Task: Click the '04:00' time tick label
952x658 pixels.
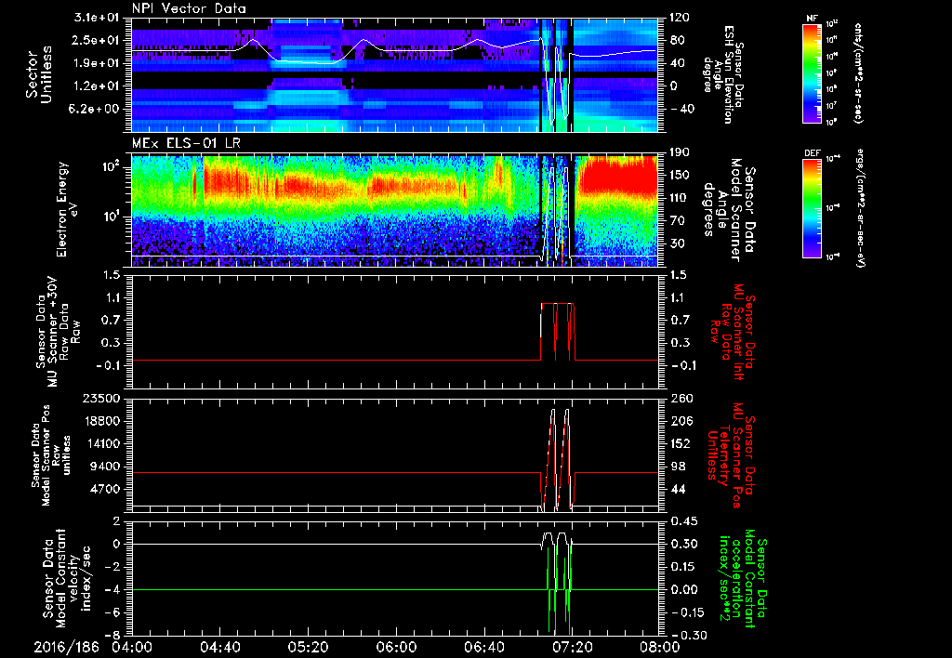Action: click(x=132, y=647)
